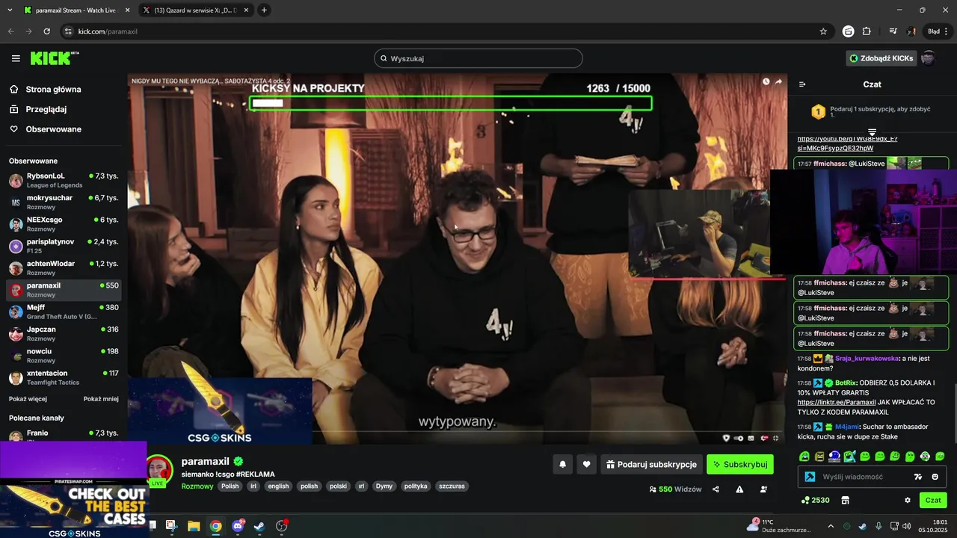957x538 pixels.
Task: Click the Zdobądź KICKs button
Action: [881, 58]
